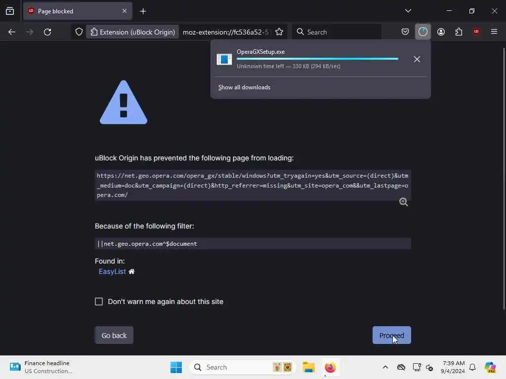
Task: Cancel the OperaGXSetup.exe download
Action: (x=417, y=59)
